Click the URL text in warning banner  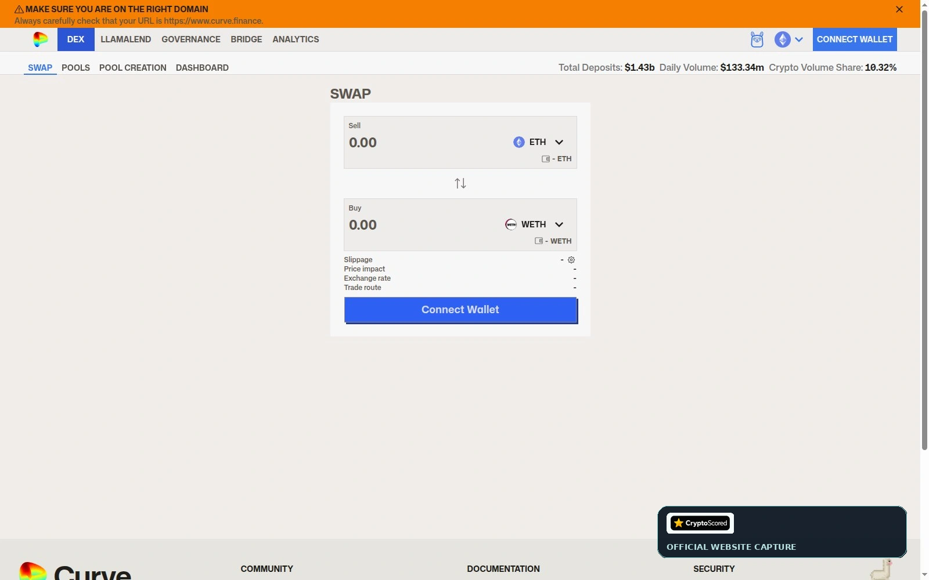[213, 21]
